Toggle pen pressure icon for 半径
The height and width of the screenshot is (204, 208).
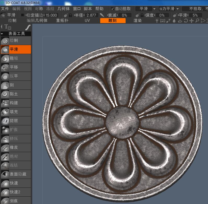[x=66, y=15]
